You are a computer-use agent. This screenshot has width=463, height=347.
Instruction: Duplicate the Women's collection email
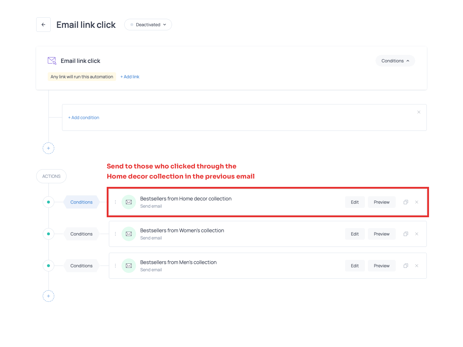point(406,234)
